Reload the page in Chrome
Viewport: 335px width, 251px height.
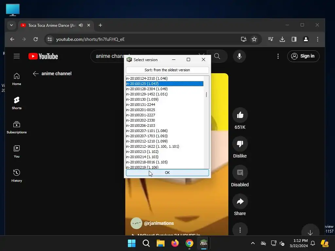coord(36,39)
